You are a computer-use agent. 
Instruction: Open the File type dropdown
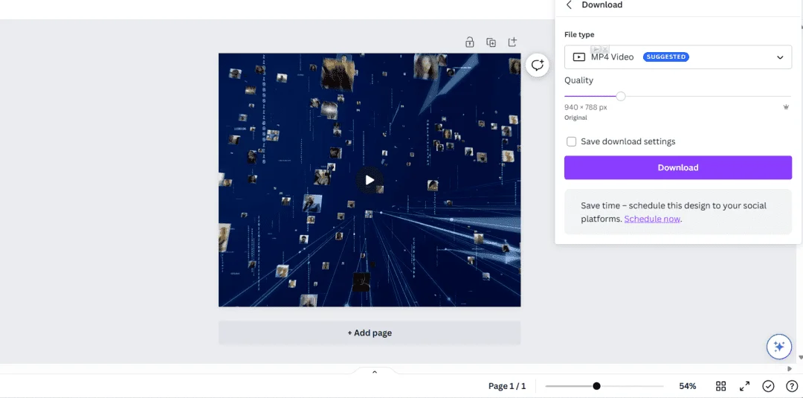click(x=678, y=57)
